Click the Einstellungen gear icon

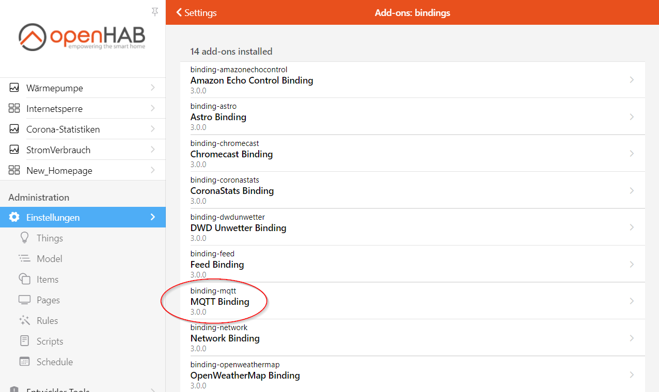(14, 217)
